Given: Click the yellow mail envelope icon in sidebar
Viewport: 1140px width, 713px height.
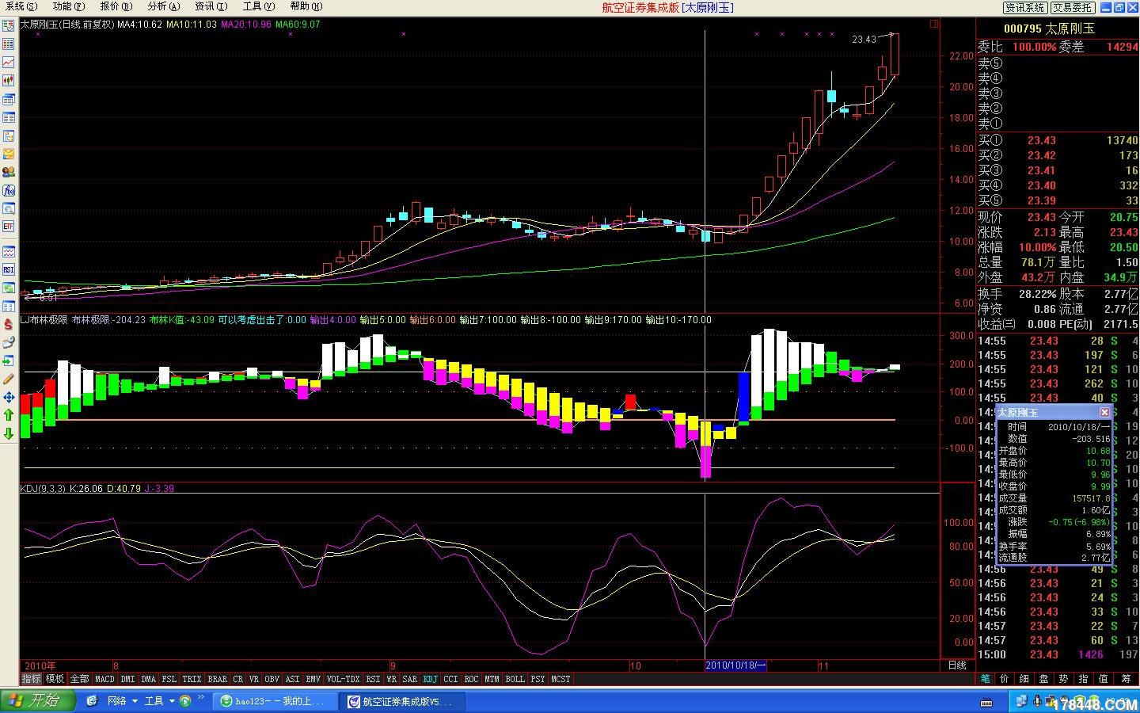Looking at the screenshot, I should point(9,154).
